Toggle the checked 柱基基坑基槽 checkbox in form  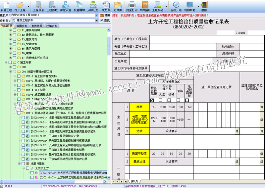[152, 100]
